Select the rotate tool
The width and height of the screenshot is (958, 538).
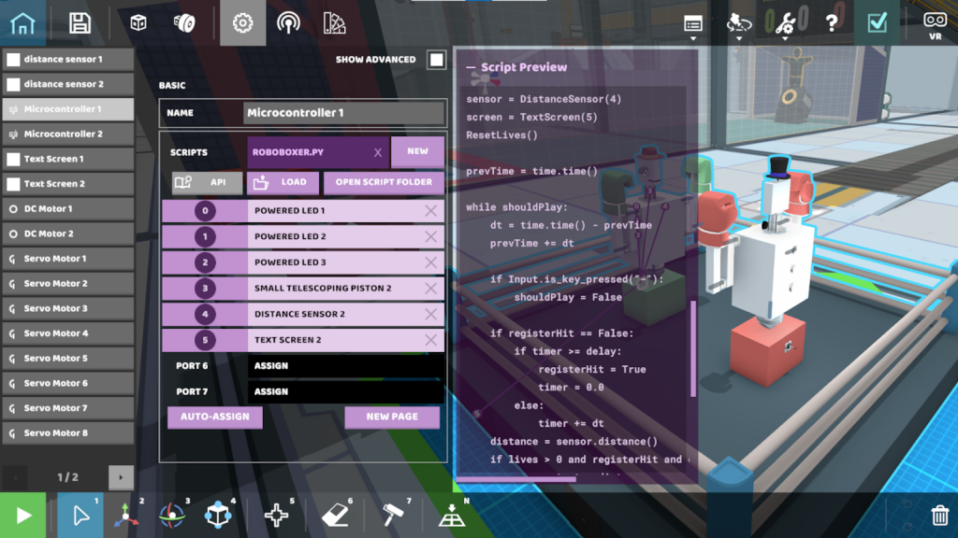[x=171, y=515]
